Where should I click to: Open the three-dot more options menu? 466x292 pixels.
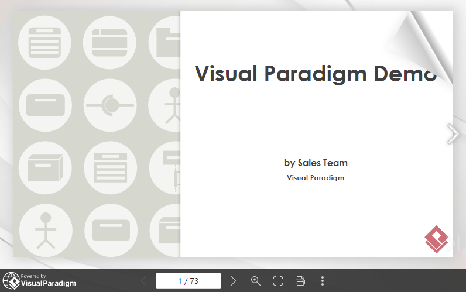coord(323,281)
